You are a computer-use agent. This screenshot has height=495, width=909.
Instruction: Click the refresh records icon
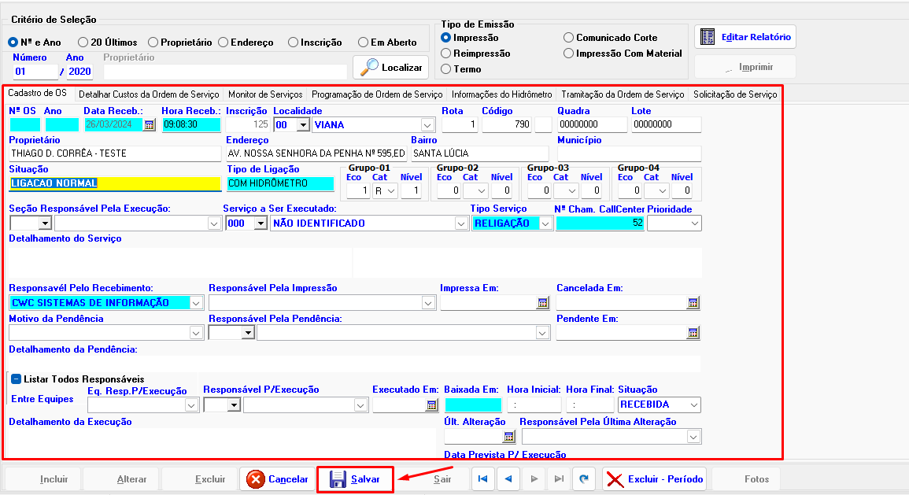pos(583,478)
